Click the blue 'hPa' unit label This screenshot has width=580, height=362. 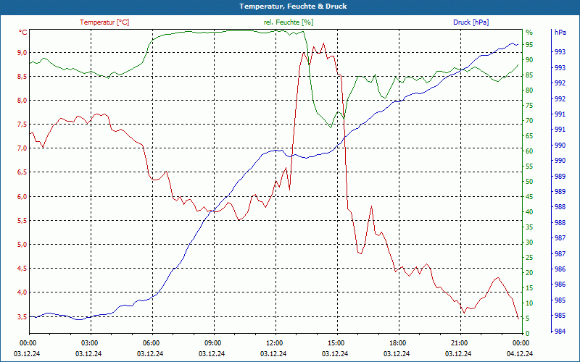(x=560, y=33)
